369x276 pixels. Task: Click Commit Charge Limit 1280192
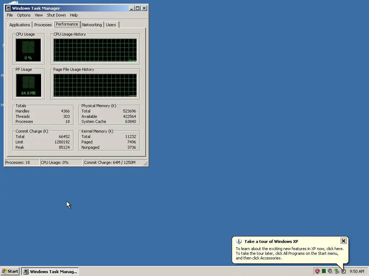(62, 142)
